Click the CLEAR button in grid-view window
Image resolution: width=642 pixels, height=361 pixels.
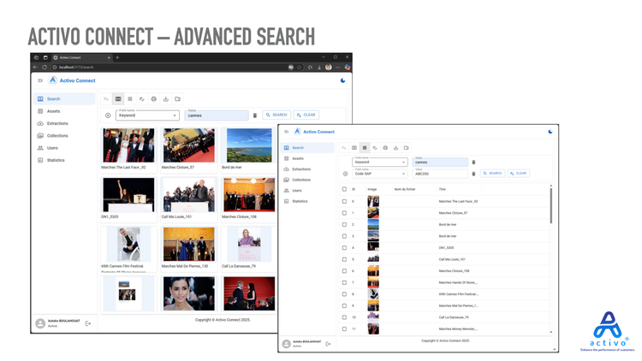tap(306, 115)
